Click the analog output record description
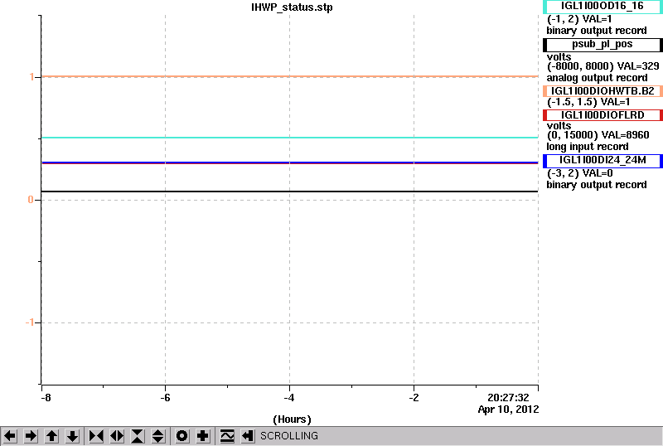 [597, 78]
